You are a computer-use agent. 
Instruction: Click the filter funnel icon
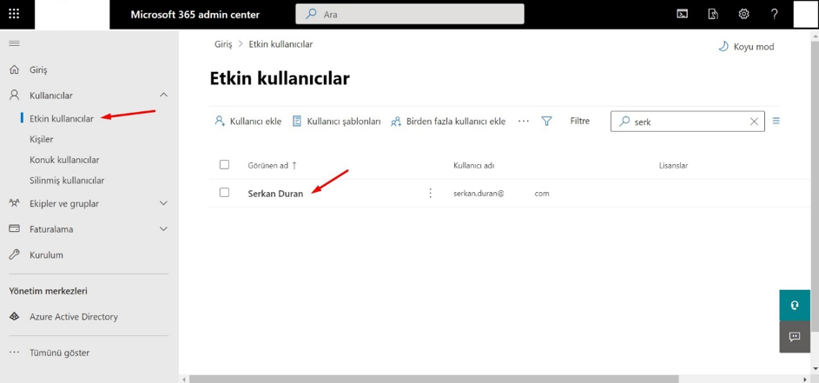pos(546,122)
